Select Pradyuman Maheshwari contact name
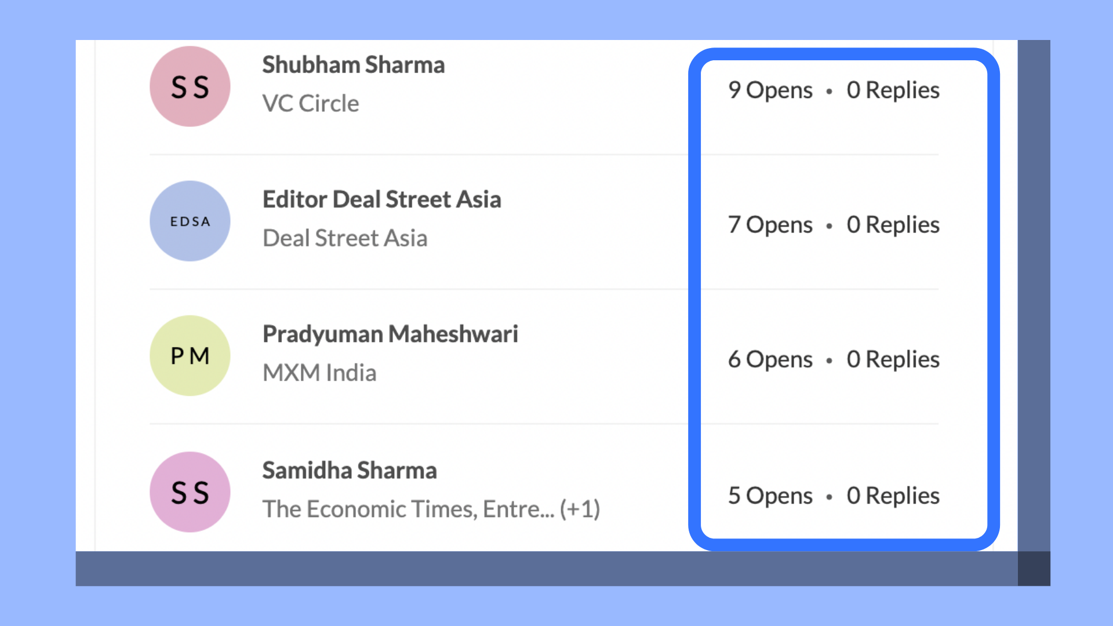The width and height of the screenshot is (1113, 626). tap(390, 334)
